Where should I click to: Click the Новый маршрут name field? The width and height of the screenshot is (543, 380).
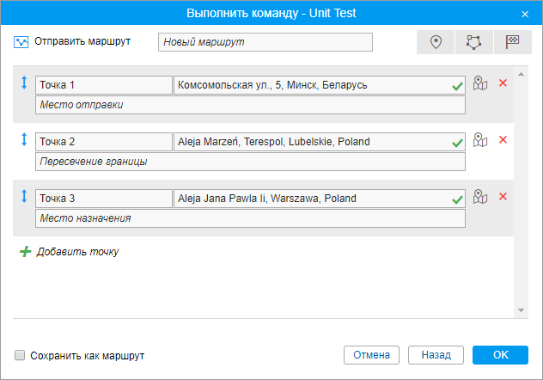coord(265,42)
